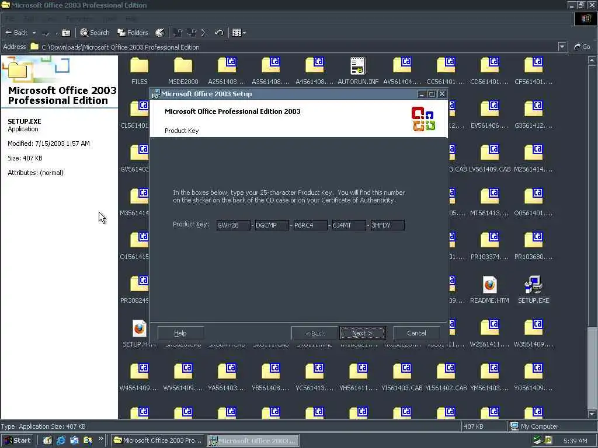598x448 pixels.
Task: Open the Views dropdown in toolbar
Action: tap(239, 33)
